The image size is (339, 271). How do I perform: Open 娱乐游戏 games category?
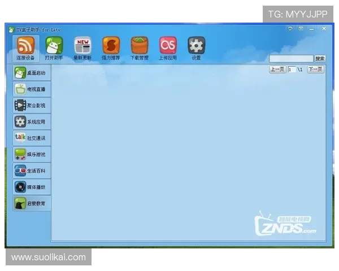pyautogui.click(x=32, y=154)
